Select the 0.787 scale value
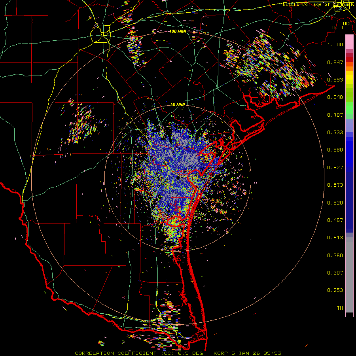 (x=335, y=115)
